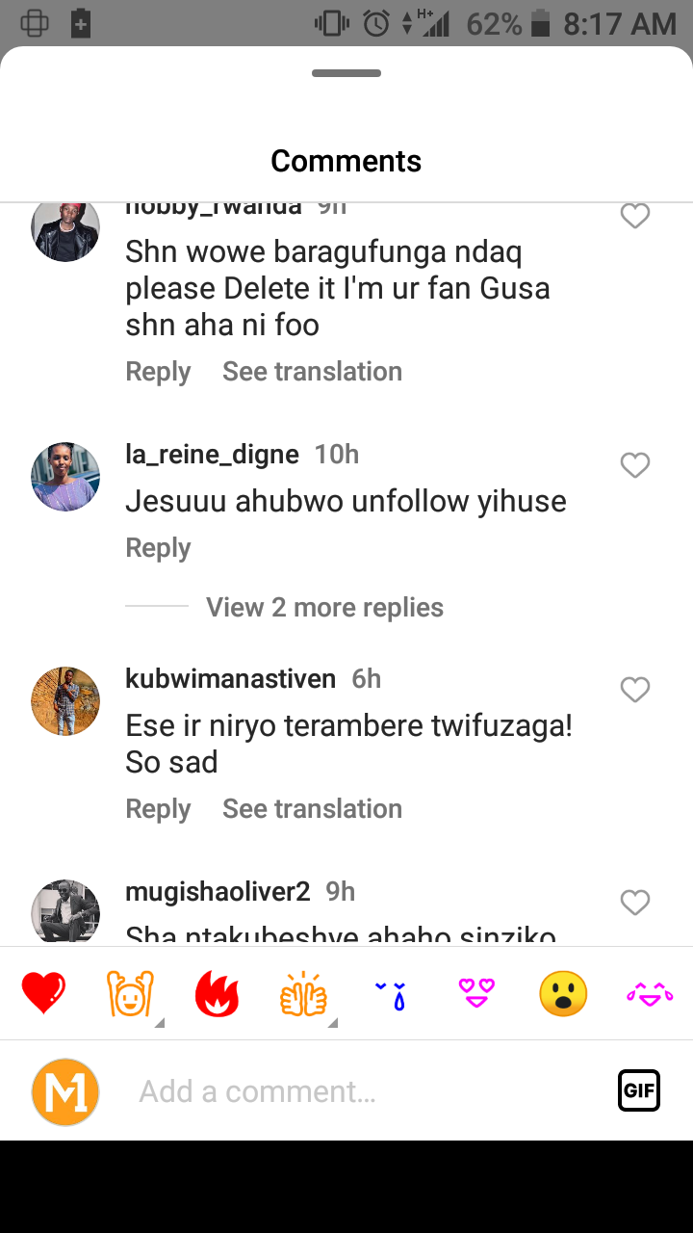Insert the clapping hands emoji
Image resolution: width=693 pixels, height=1233 pixels.
(303, 993)
